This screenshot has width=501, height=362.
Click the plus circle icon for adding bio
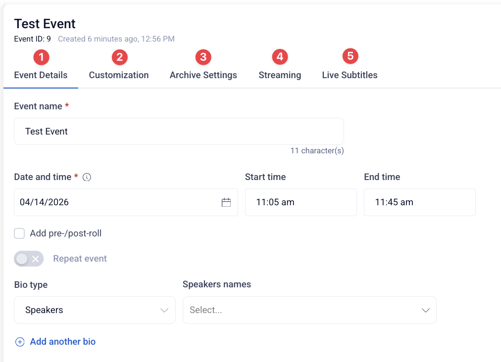click(x=20, y=342)
